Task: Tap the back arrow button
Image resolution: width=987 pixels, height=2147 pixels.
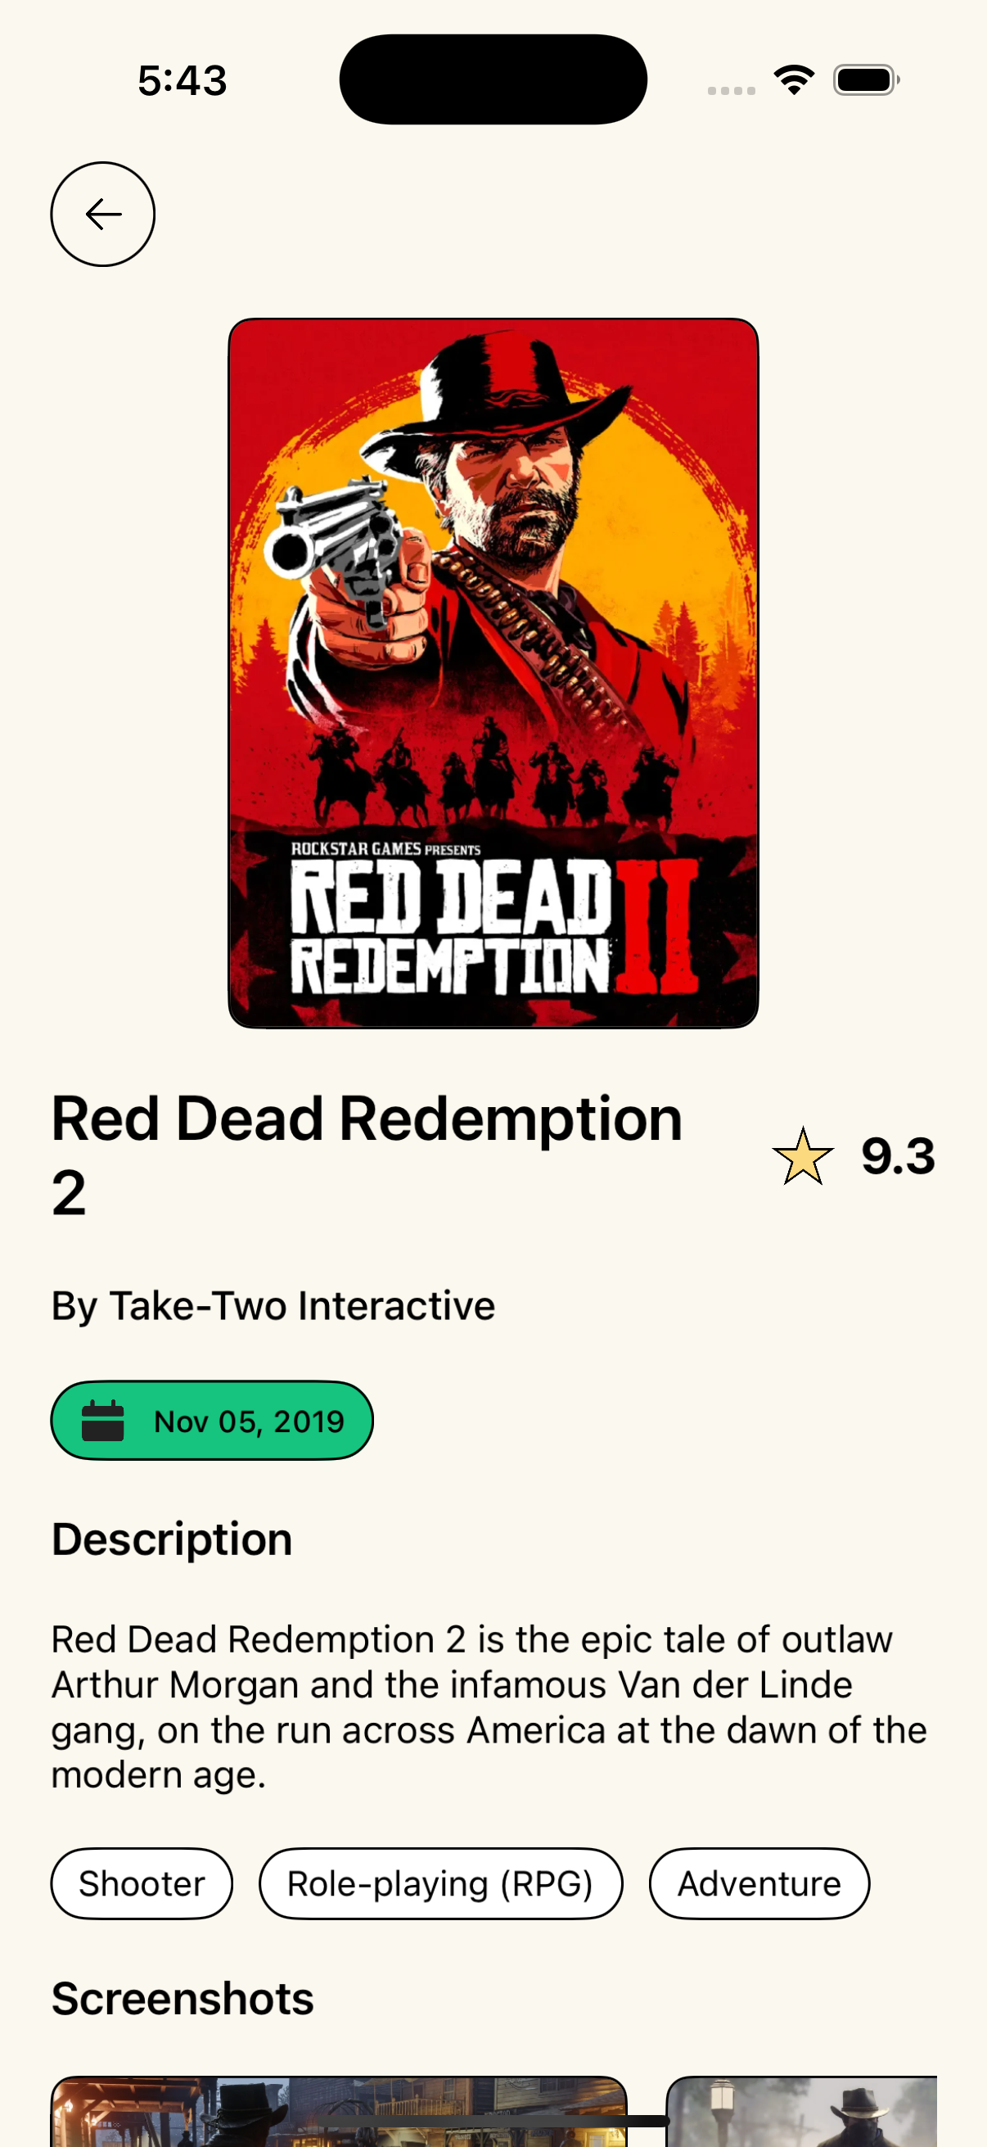Action: [x=102, y=215]
